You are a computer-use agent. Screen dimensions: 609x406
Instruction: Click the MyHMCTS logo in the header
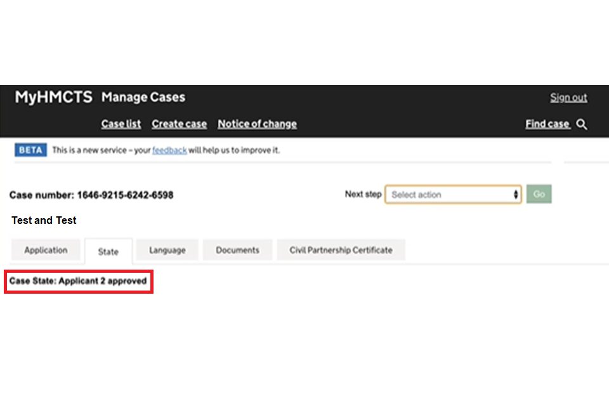point(54,98)
